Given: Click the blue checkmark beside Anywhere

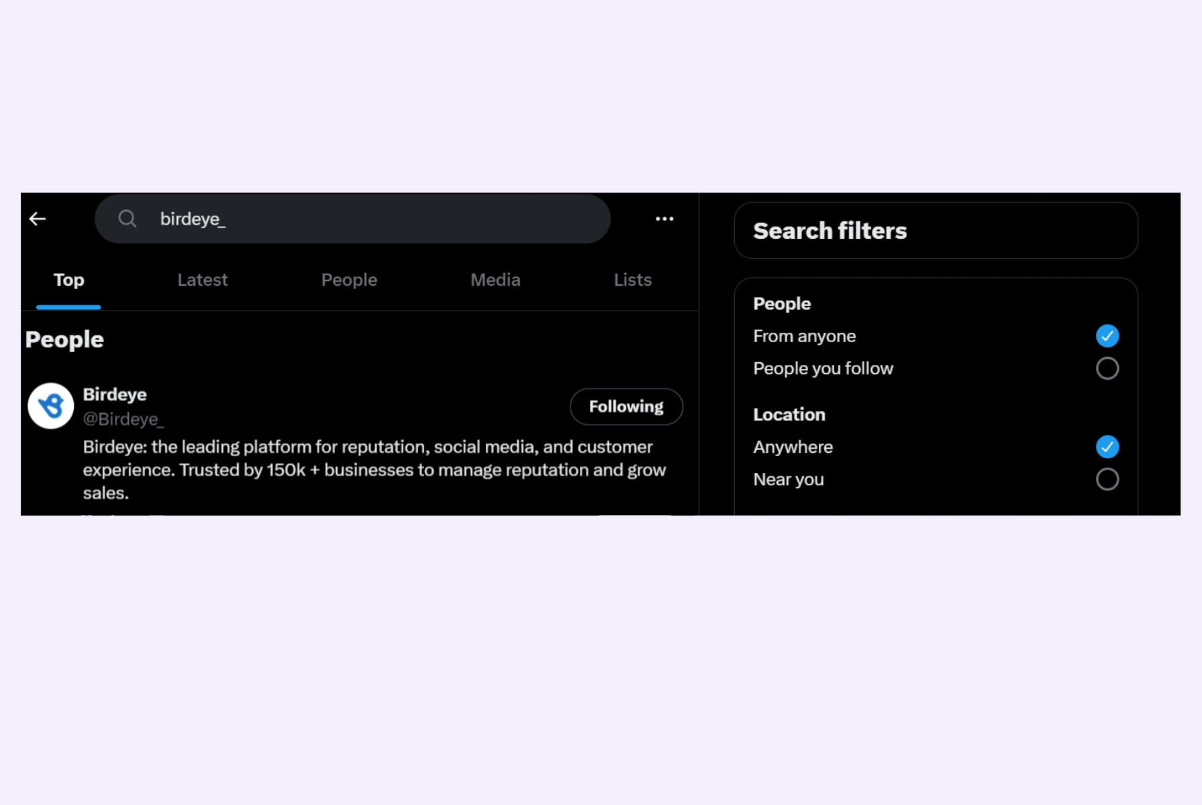Looking at the screenshot, I should [x=1107, y=447].
